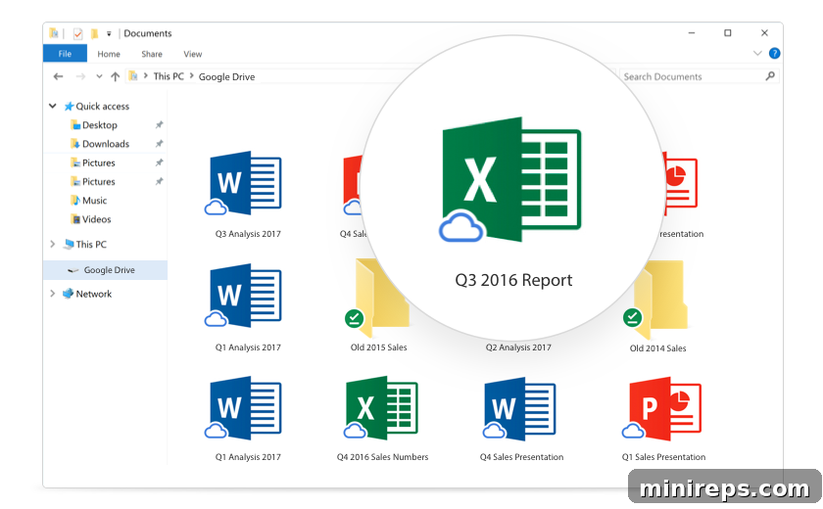Select Google Drive in the navigation pane

pos(105,270)
